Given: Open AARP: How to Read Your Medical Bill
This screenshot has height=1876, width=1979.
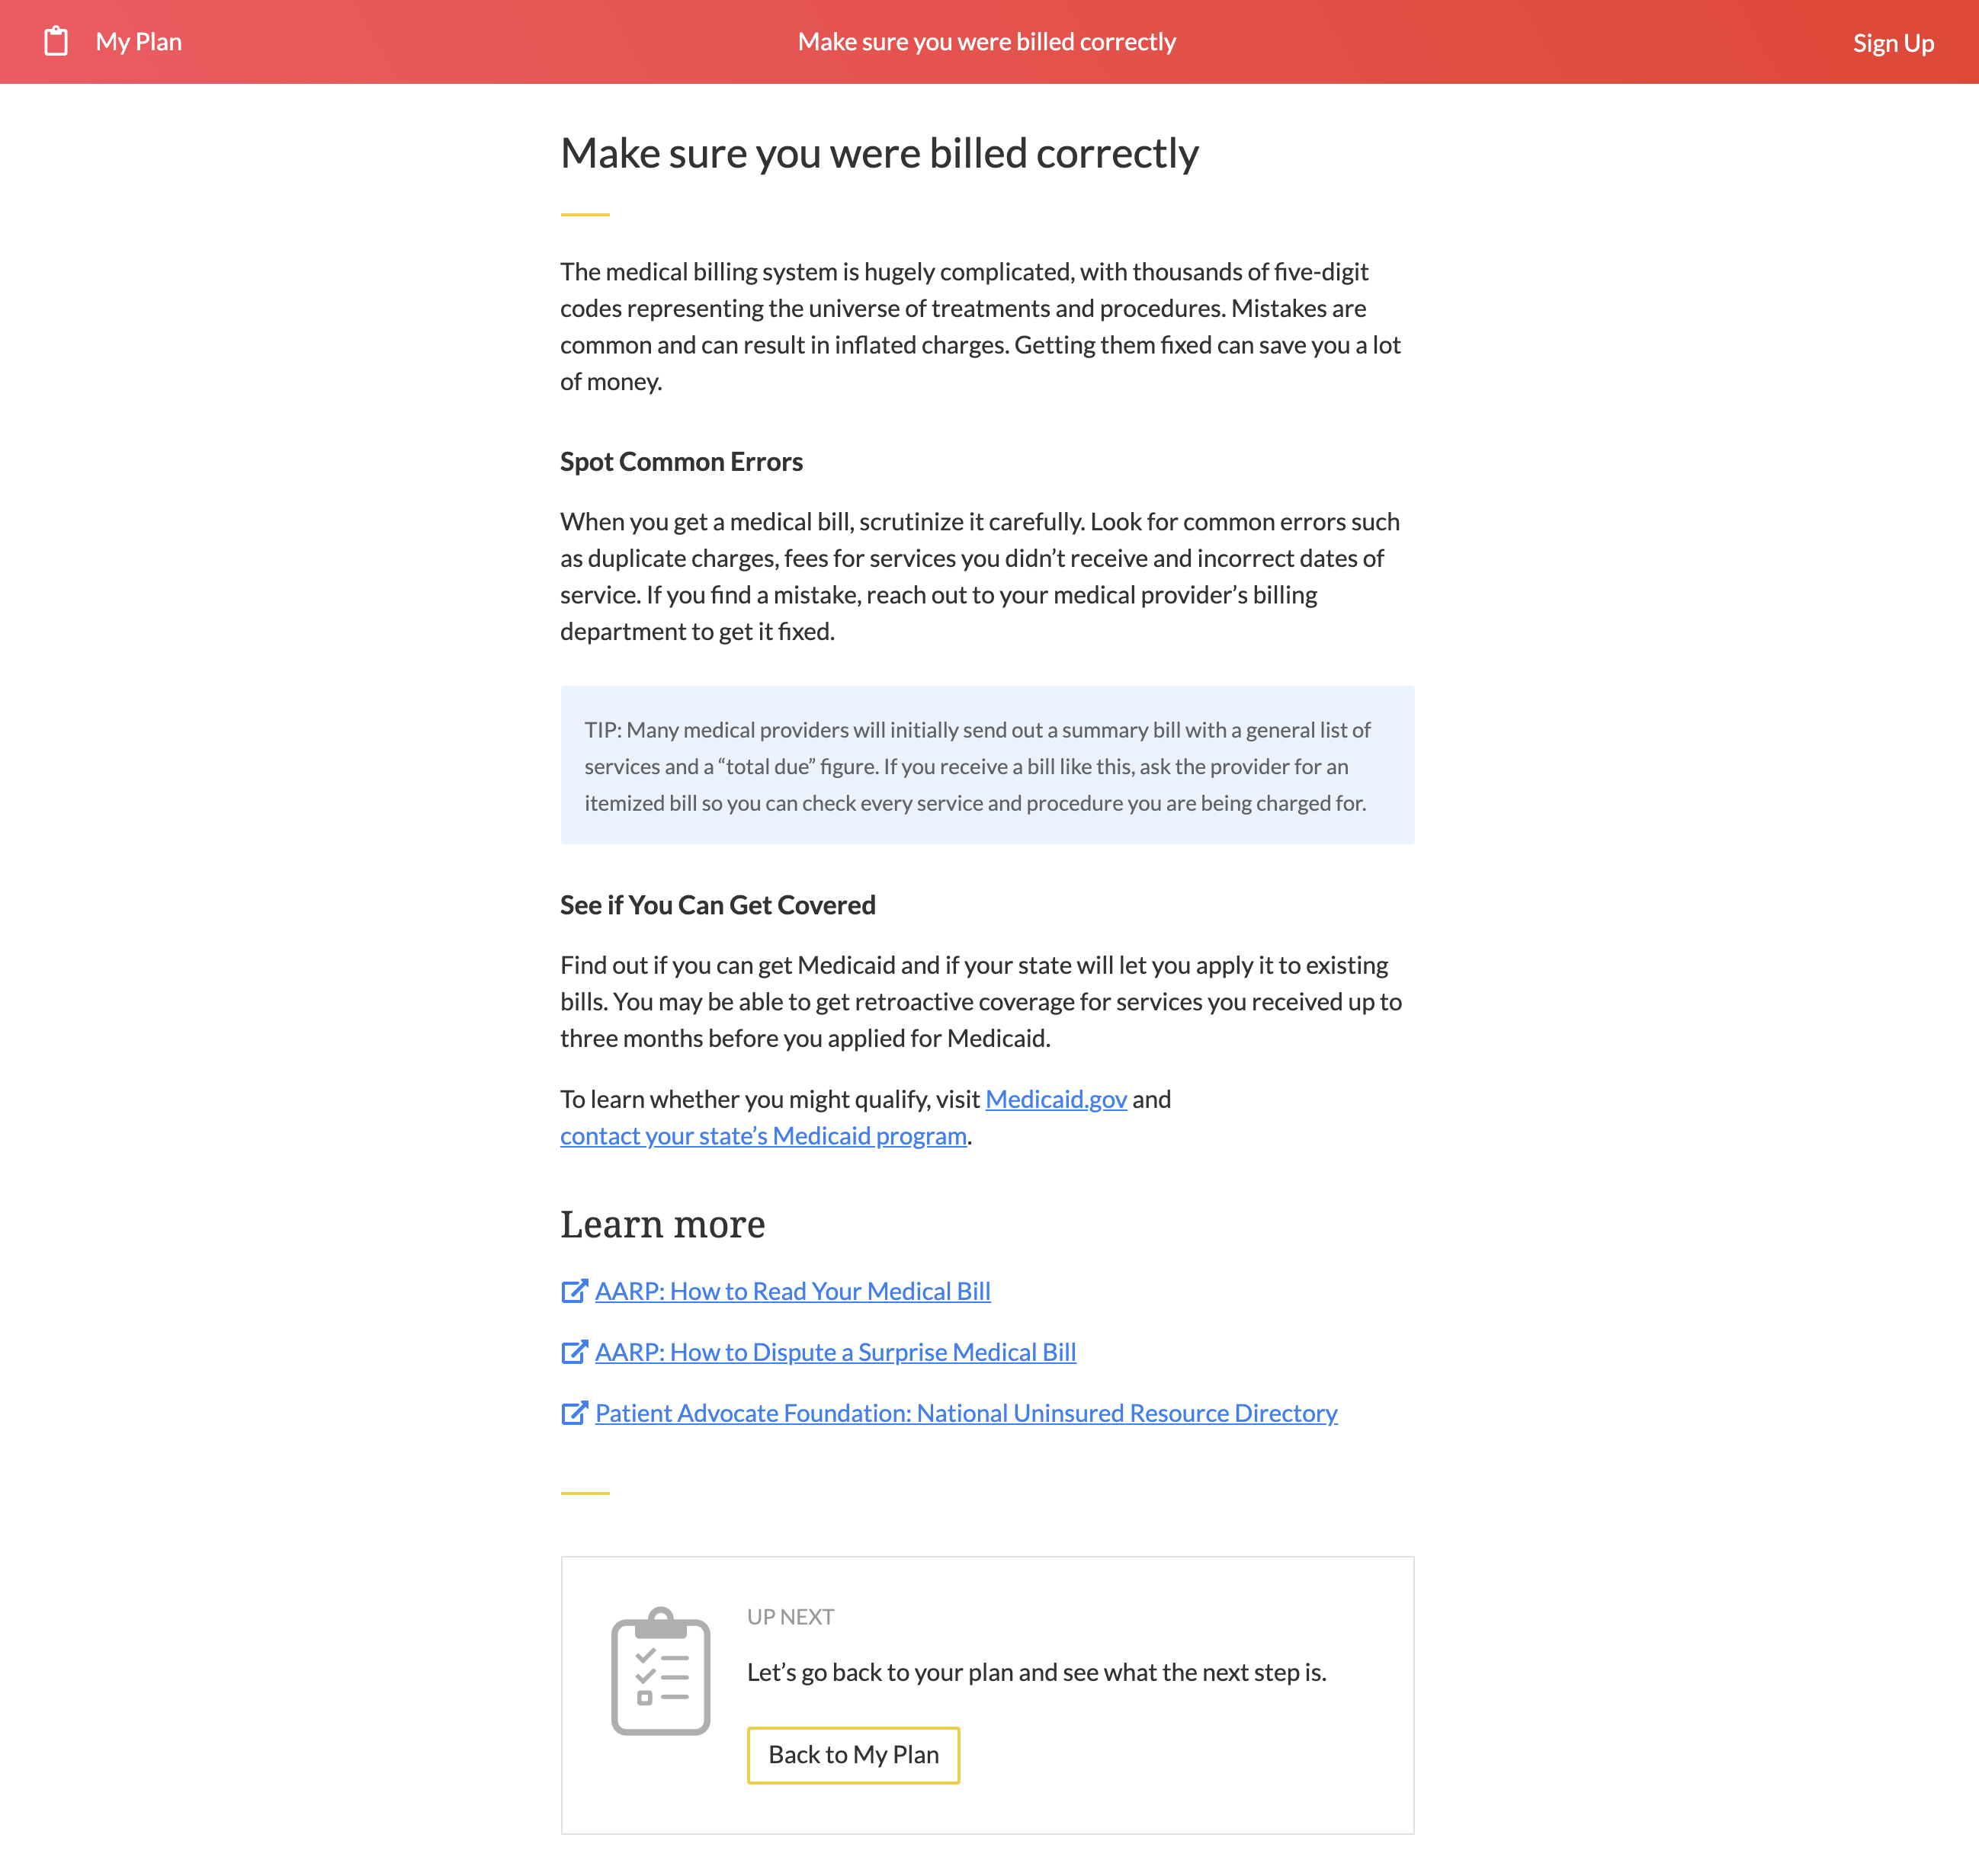Looking at the screenshot, I should (x=792, y=1291).
